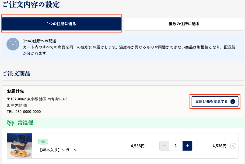Click the package box delivery icon
245x164 pixels.
tap(13, 44)
